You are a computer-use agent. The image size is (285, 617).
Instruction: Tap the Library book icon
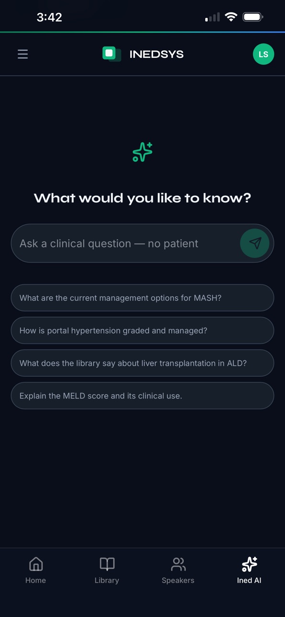click(x=107, y=564)
